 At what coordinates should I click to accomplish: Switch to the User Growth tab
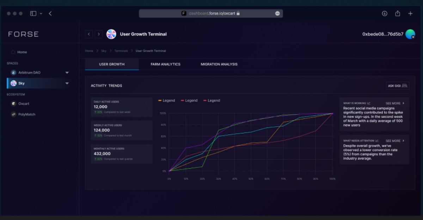[x=112, y=64]
